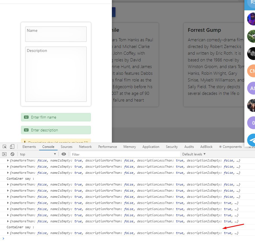Expand object log above second 'Container say'
The image size is (255, 243).
coord(8,222)
